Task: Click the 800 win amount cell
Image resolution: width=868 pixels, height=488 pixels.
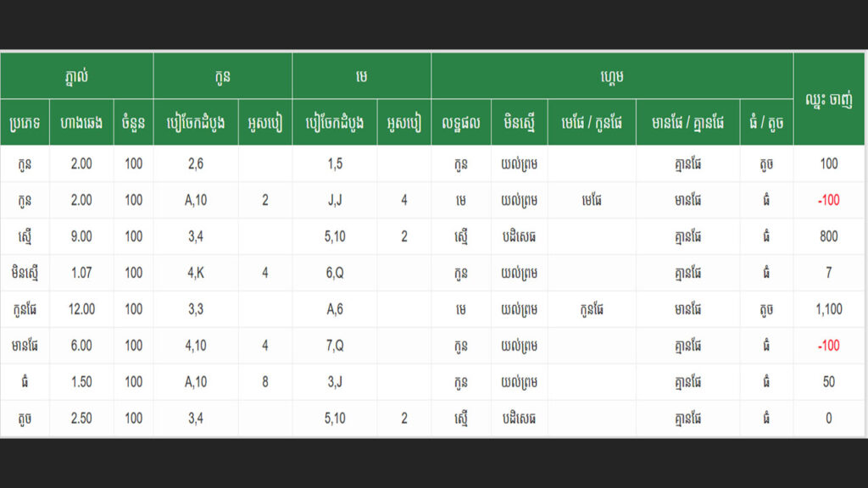Action: (x=829, y=236)
